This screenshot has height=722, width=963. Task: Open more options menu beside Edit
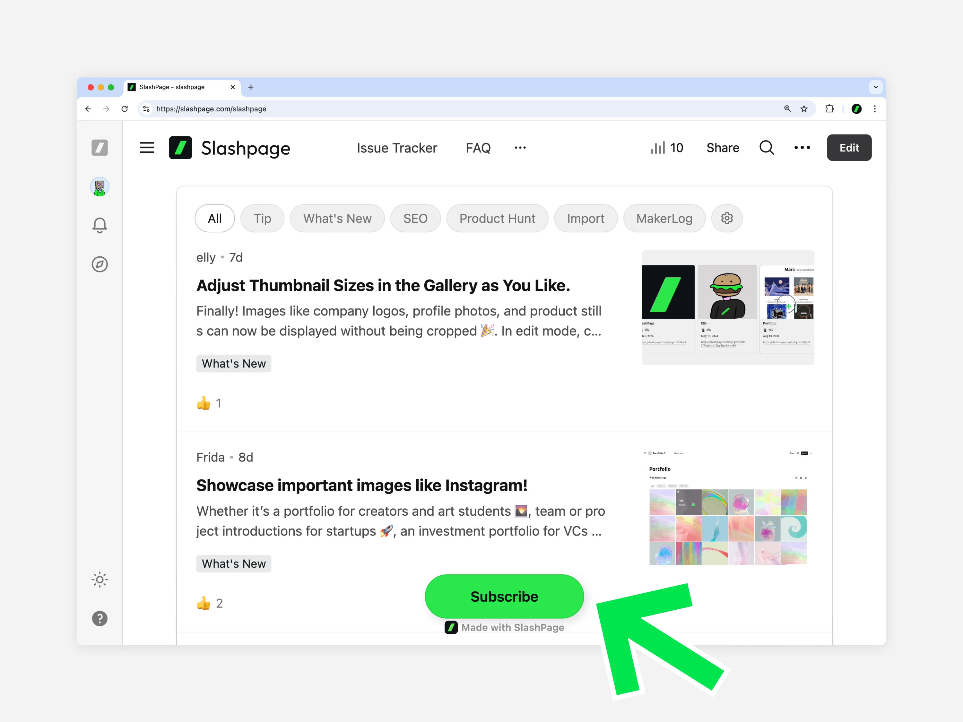(802, 148)
